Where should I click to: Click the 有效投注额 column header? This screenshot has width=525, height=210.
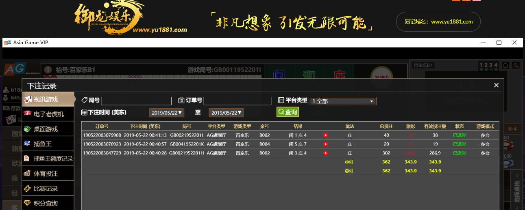(x=435, y=126)
